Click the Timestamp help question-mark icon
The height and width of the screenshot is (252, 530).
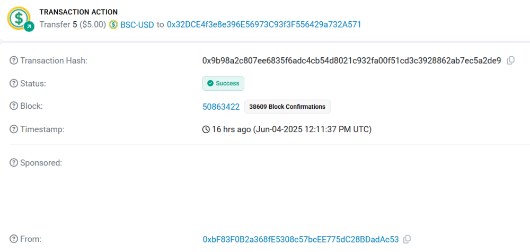pos(14,129)
